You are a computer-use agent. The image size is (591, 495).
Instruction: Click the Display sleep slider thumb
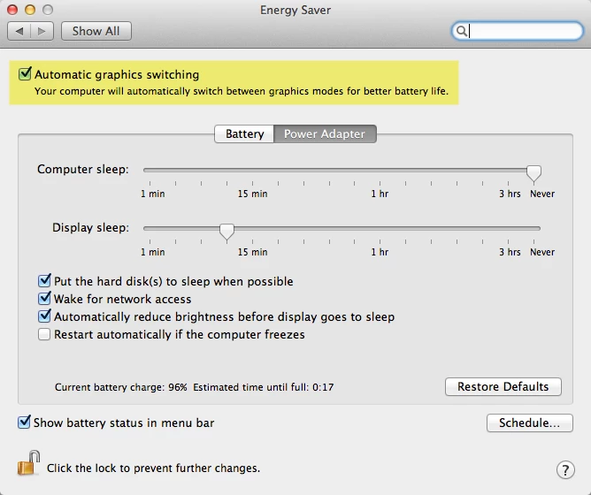click(226, 232)
